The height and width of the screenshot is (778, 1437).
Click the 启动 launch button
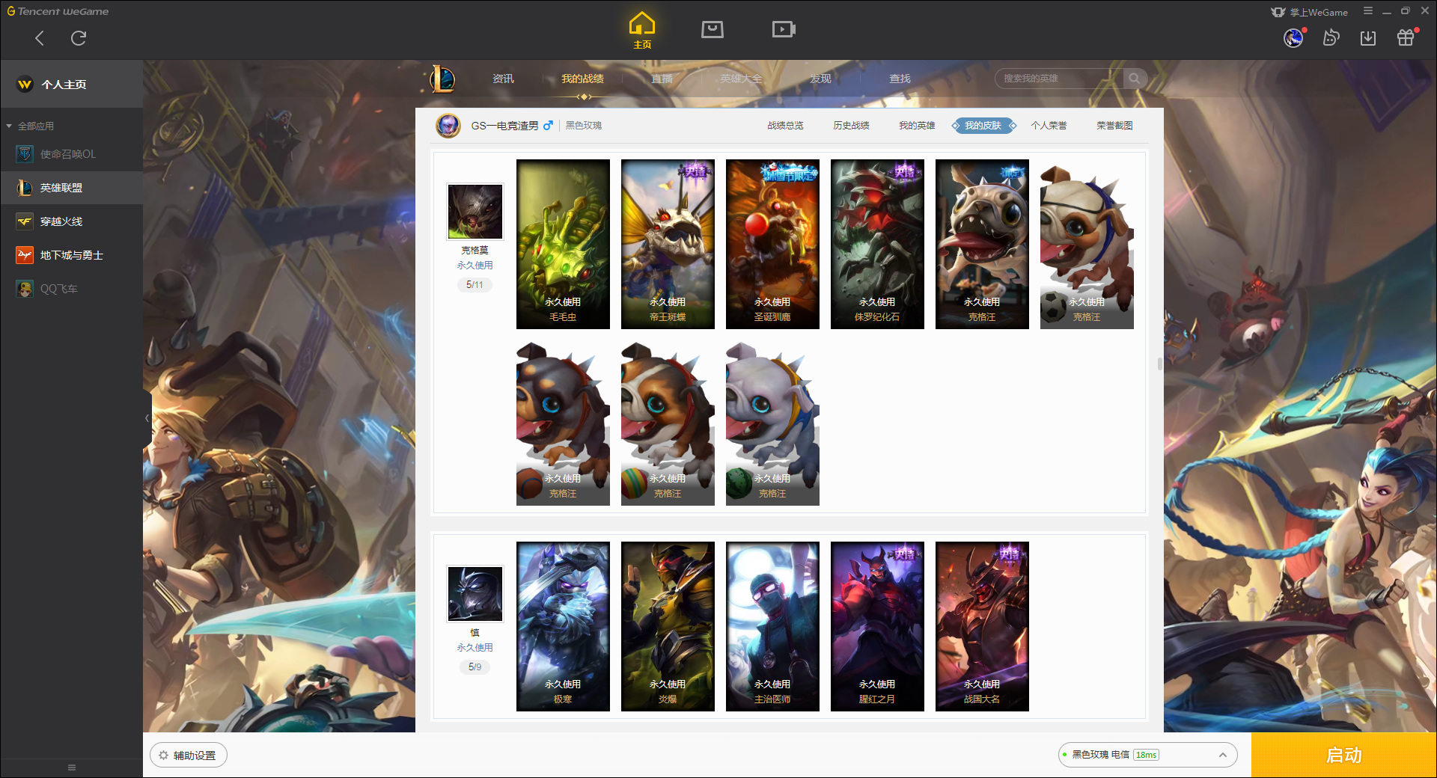pyautogui.click(x=1344, y=756)
